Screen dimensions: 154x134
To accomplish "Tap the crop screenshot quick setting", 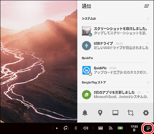I will coord(130,113).
